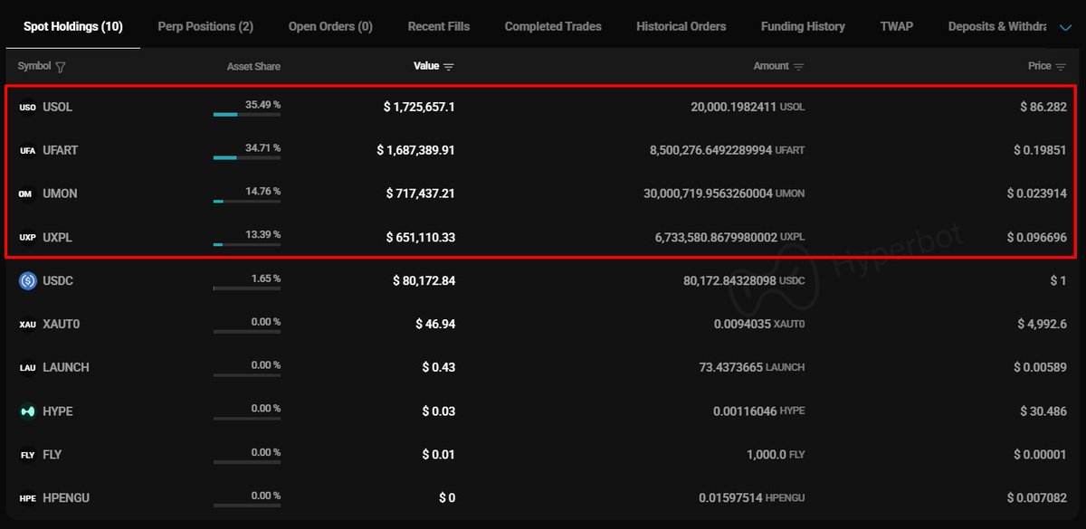Expand the hidden tabs chevron
This screenshot has height=529, width=1086.
[x=1065, y=27]
